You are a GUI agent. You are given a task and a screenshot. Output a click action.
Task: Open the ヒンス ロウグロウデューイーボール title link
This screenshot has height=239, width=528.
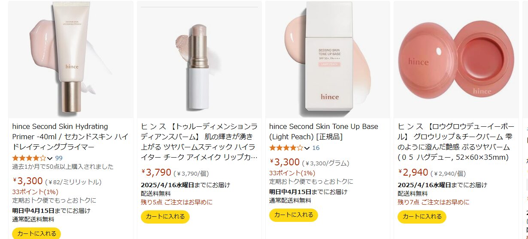(x=456, y=142)
